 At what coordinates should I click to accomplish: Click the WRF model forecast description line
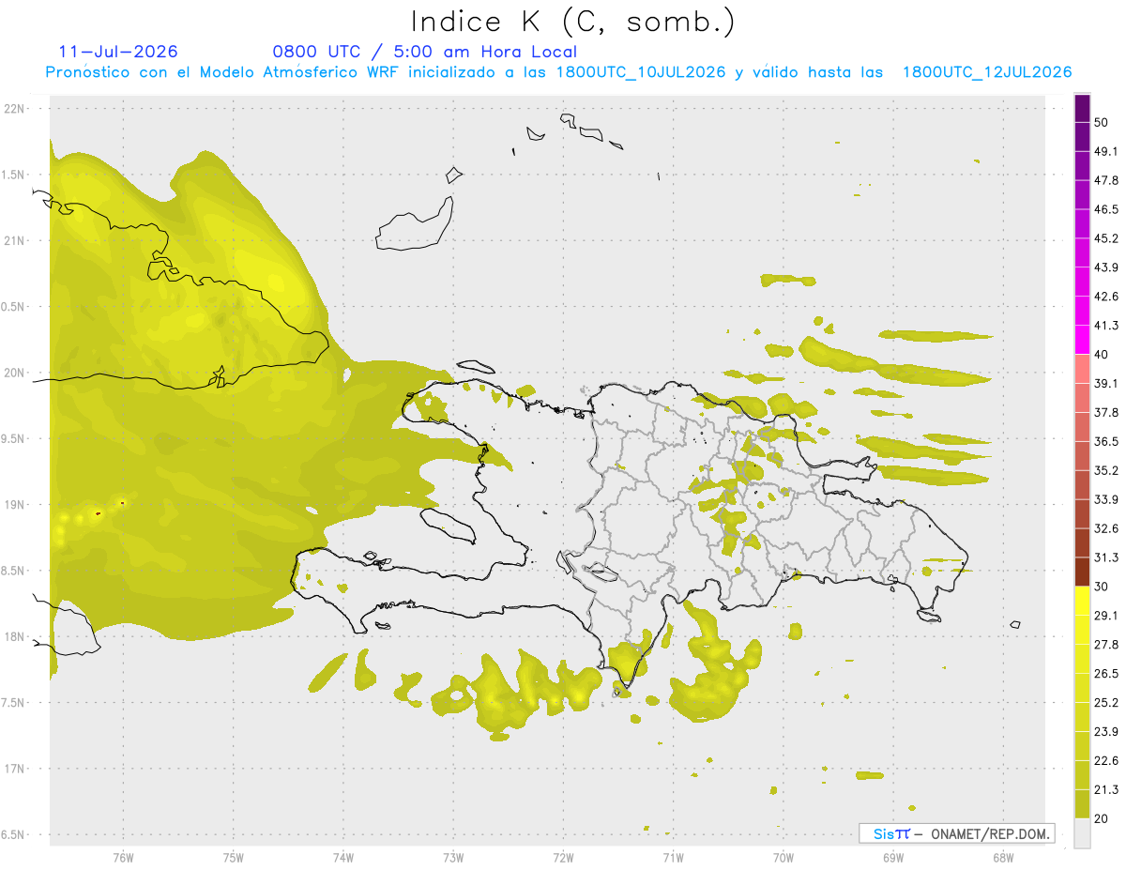(x=558, y=72)
